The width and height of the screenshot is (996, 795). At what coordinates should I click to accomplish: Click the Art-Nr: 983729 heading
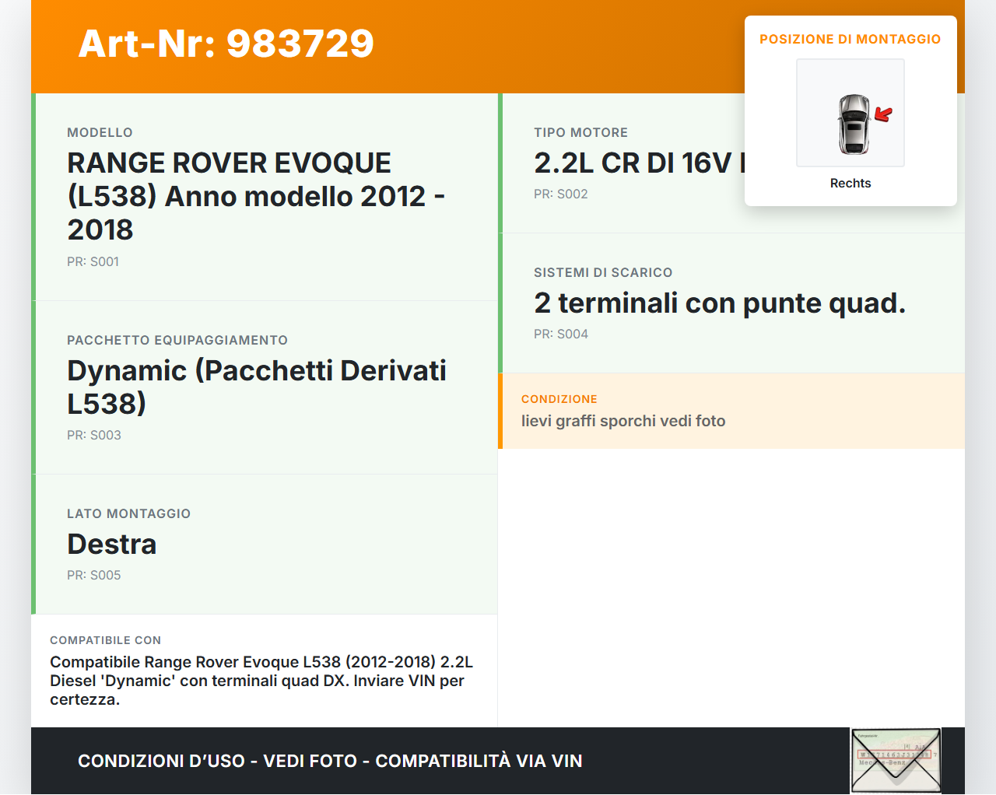tap(226, 44)
